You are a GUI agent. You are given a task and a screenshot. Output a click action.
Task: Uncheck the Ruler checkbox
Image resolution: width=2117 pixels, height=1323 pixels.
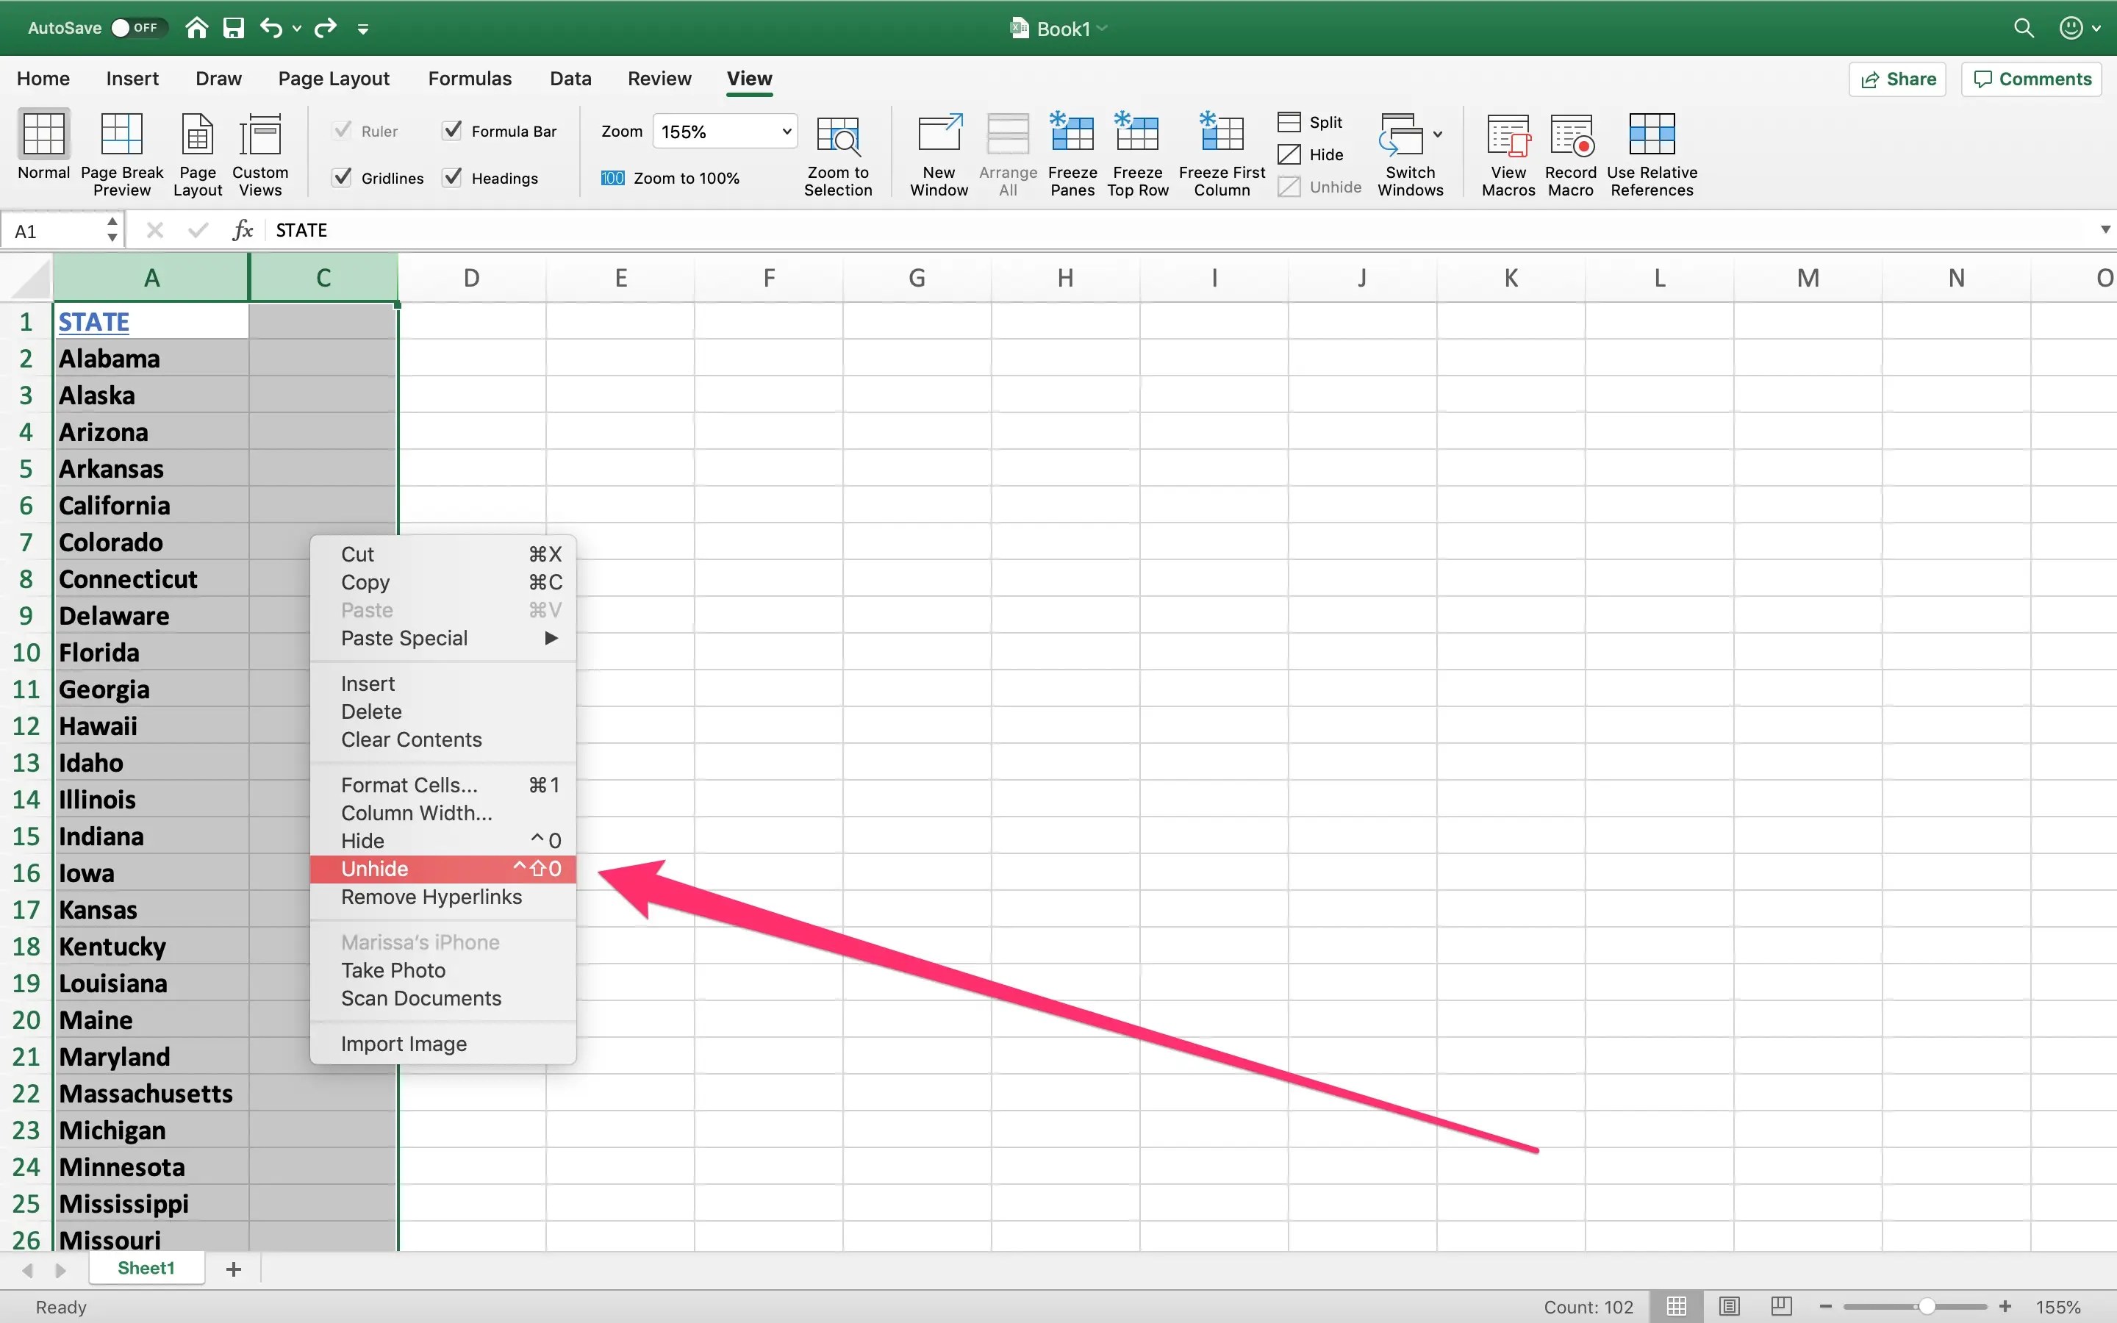[340, 129]
